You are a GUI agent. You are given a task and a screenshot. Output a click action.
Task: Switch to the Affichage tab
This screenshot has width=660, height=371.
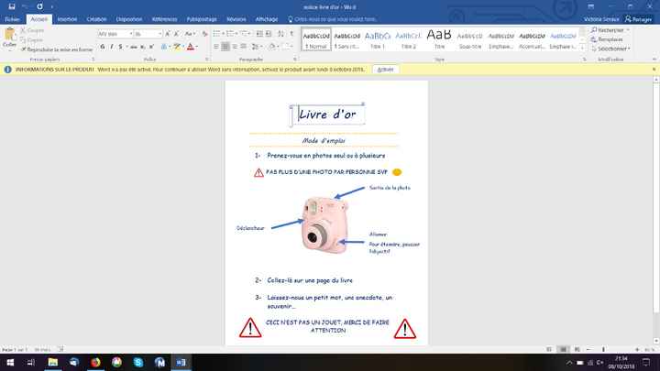coord(267,19)
